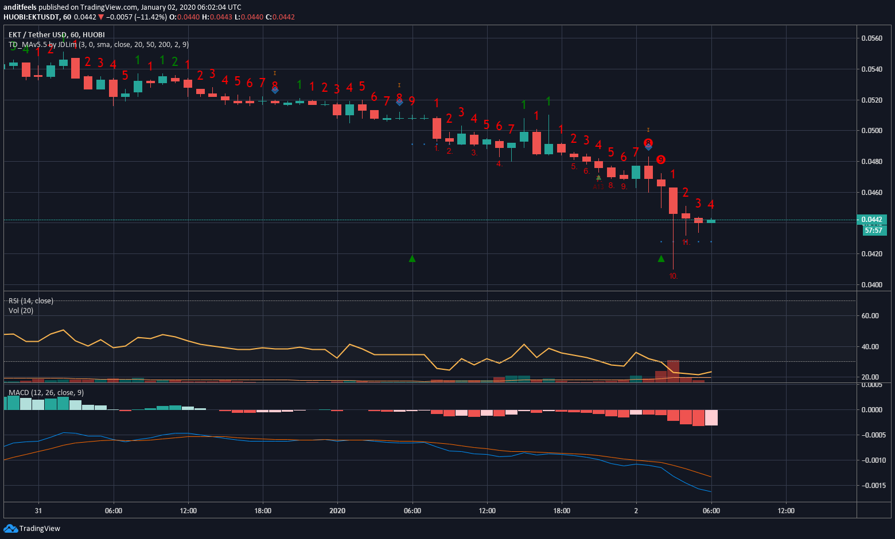Open the RSI (14, close) indicator legend

coord(31,301)
